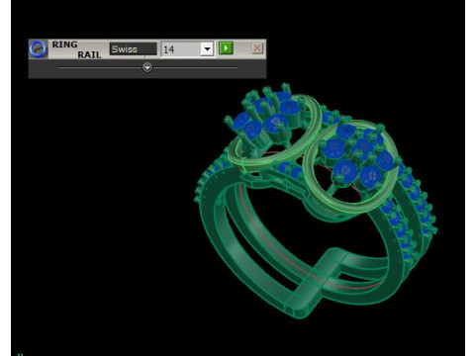Select the green ring model in viewport
The image size is (475, 356).
pyautogui.click(x=315, y=202)
